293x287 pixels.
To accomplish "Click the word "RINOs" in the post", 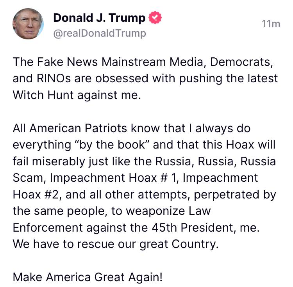I will tap(54, 78).
